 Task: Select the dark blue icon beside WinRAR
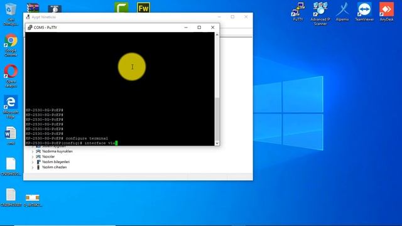[55, 9]
